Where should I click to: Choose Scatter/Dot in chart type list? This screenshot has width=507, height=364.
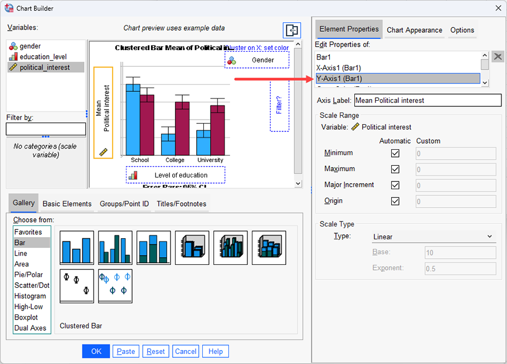[32, 285]
